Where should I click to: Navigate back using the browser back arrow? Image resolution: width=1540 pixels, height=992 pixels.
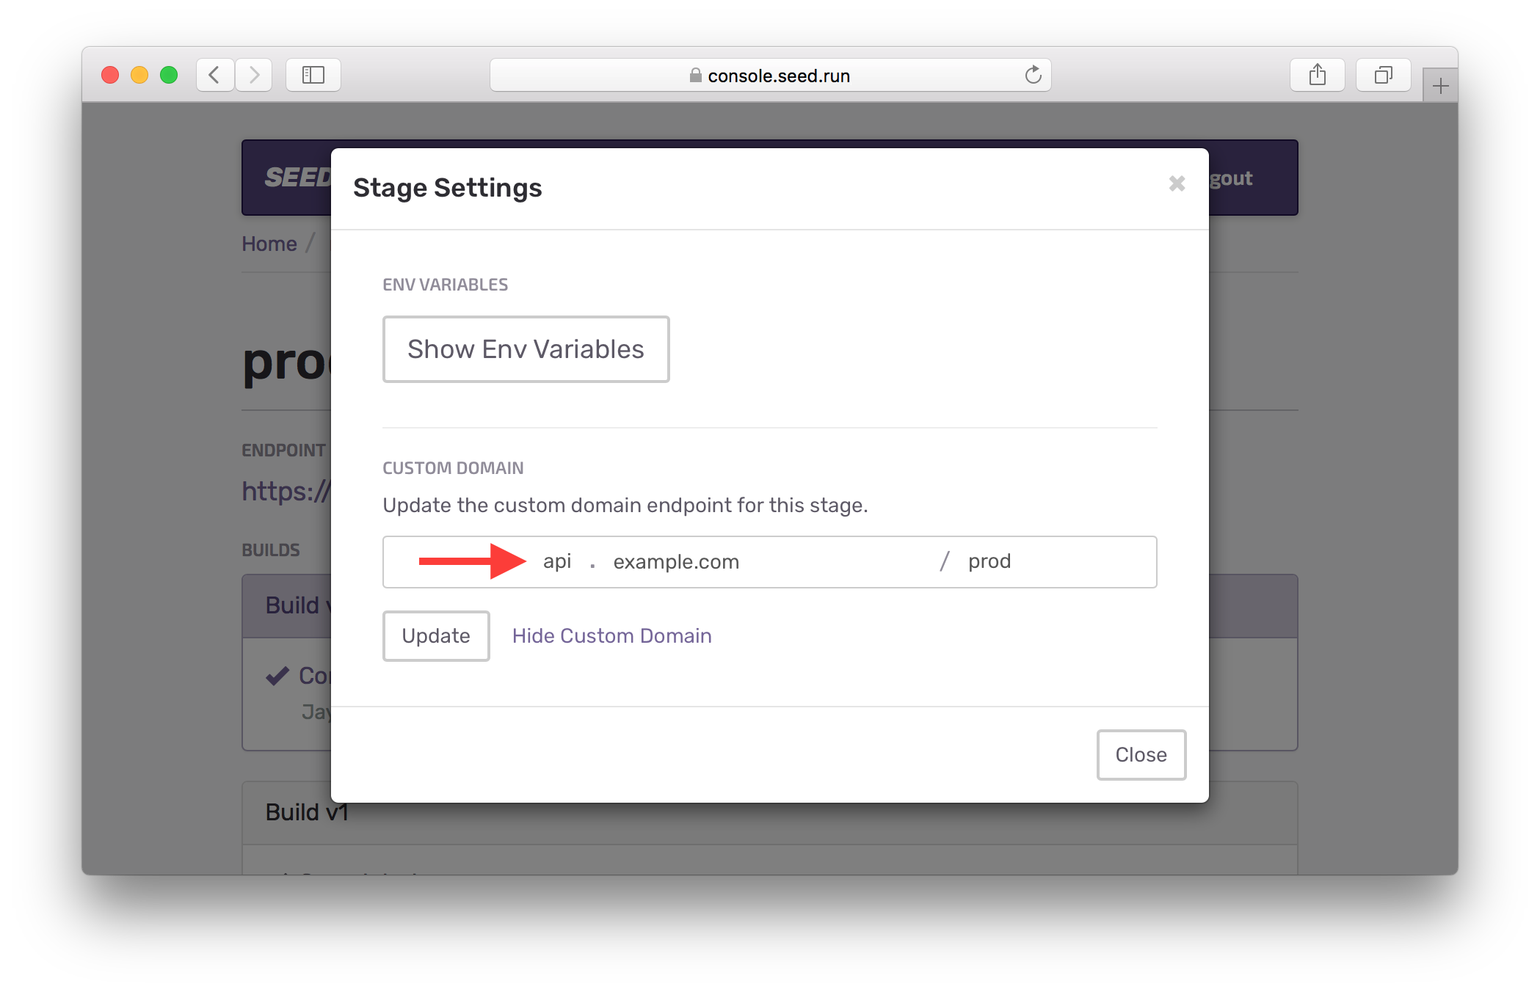(214, 74)
